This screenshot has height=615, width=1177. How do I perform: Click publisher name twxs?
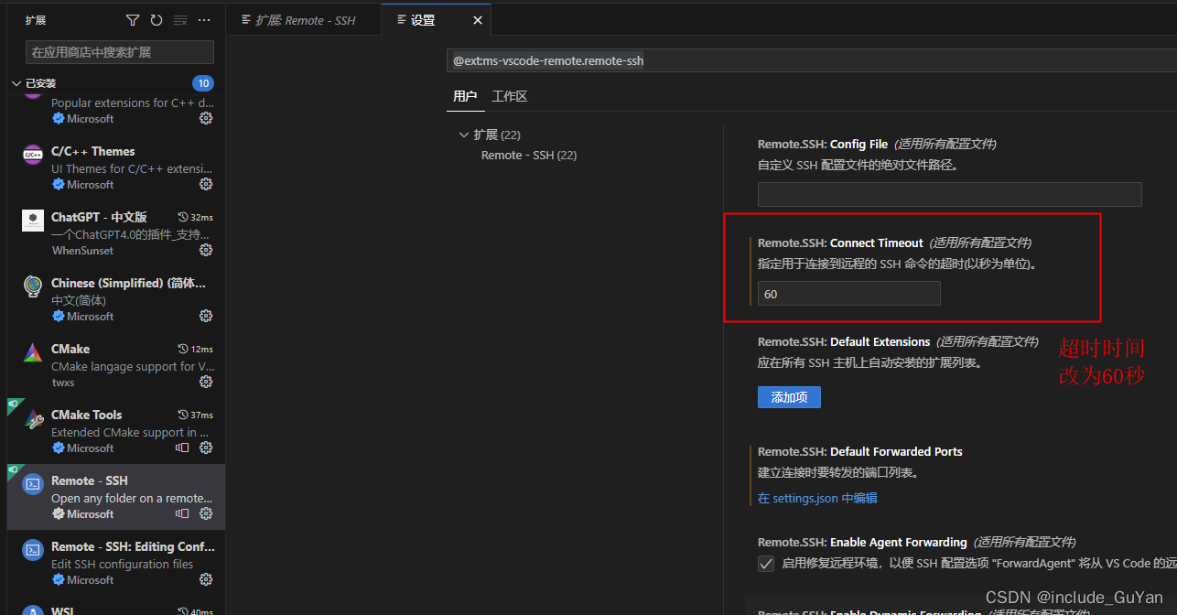tap(63, 383)
